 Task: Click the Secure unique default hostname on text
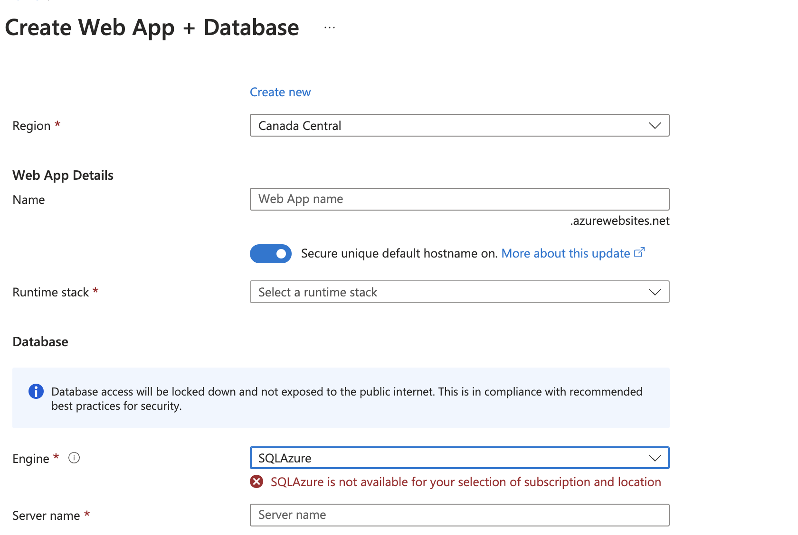(399, 253)
